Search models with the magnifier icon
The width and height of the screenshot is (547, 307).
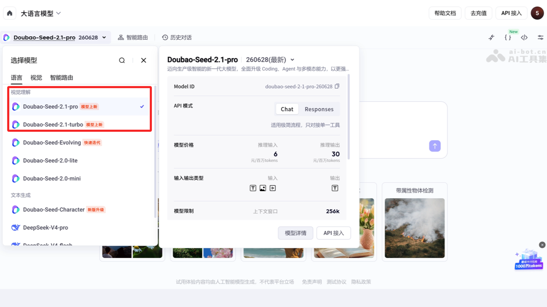122,60
